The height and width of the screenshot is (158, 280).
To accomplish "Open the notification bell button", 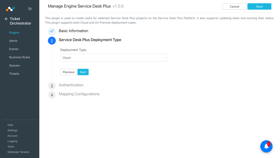I will pos(266,146).
